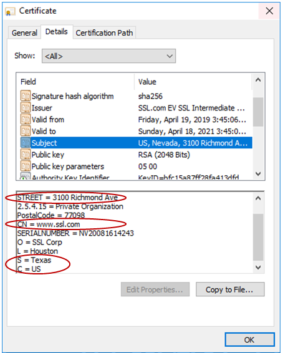Screen dimensions: 283x353
Task: Click the OK button
Action: click(x=249, y=339)
